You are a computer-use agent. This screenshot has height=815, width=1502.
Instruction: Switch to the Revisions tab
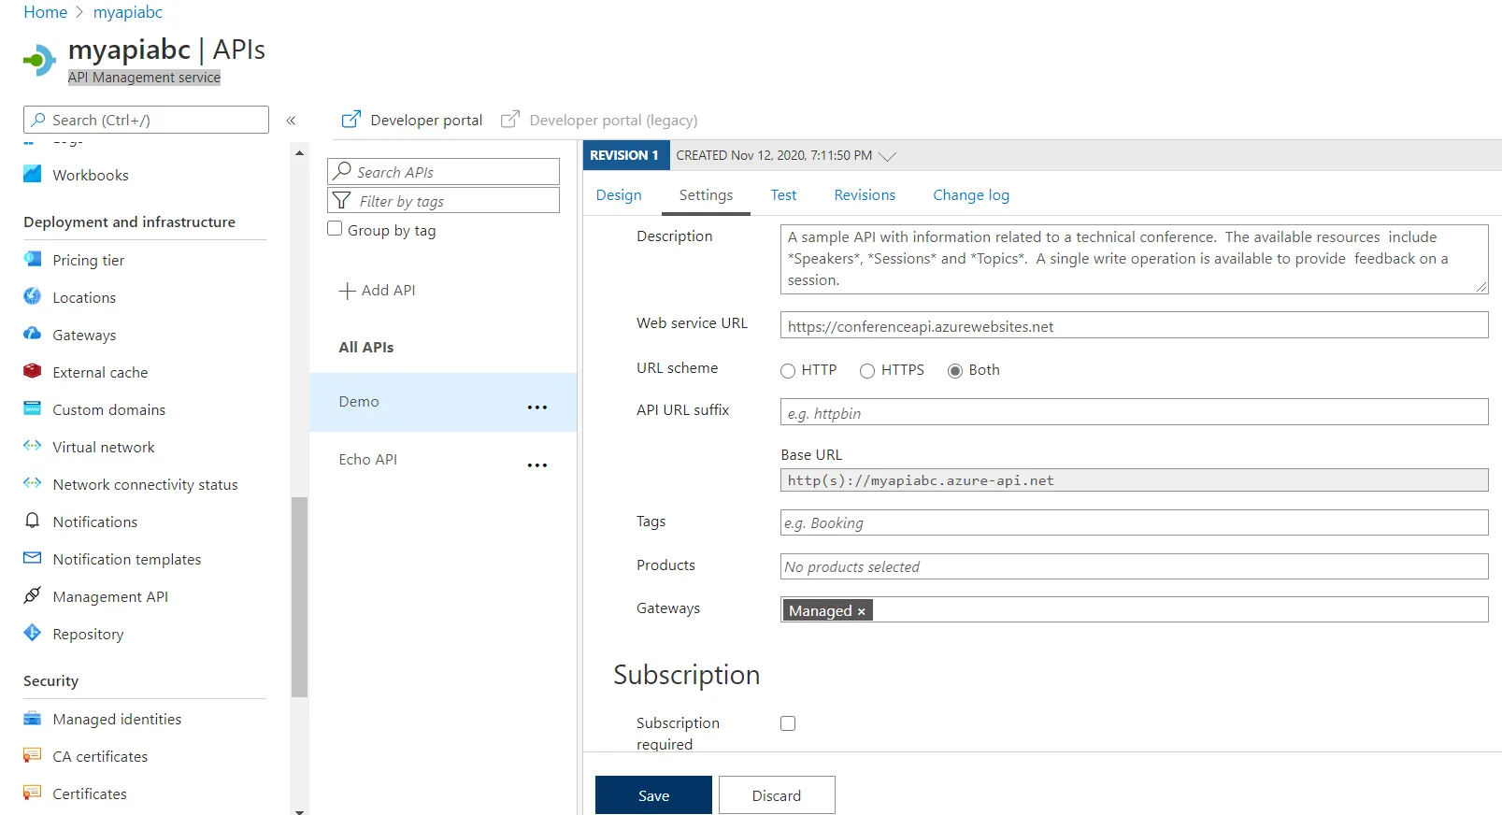click(x=865, y=194)
